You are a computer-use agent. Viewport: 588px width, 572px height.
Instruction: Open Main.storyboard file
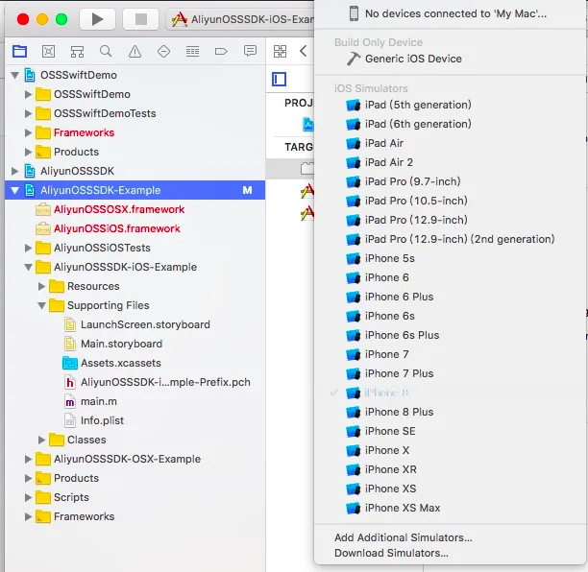pyautogui.click(x=121, y=344)
